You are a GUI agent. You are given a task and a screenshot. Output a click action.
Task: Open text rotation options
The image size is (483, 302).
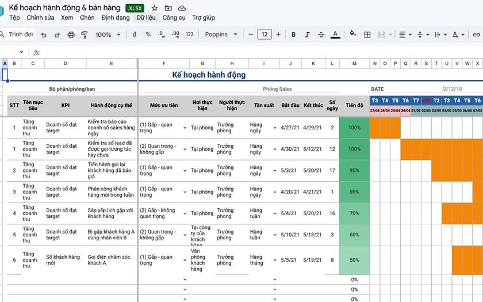click(x=458, y=35)
